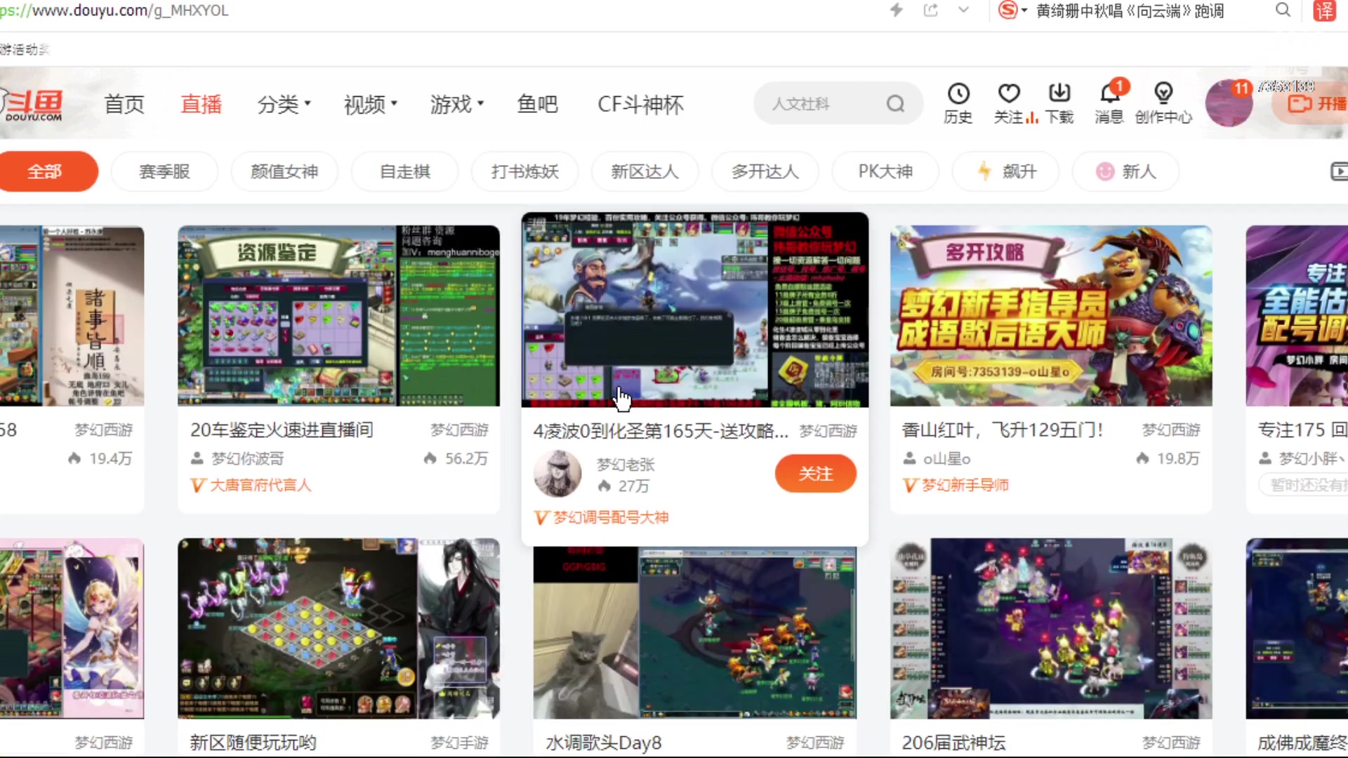The image size is (1348, 758).
Task: Open the 鱼吧 section
Action: (x=537, y=104)
